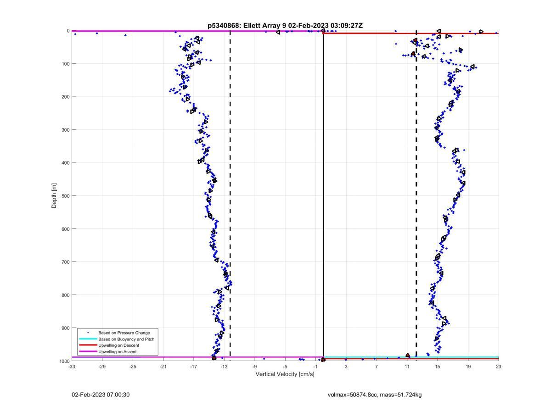This screenshot has width=551, height=406.
Task: Click the y-axis tick label 200
Action: click(x=65, y=97)
